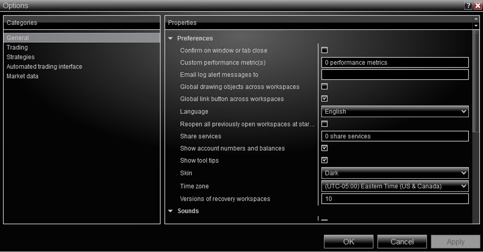Screen dimensions: 483x252
Task: Click the Share services field
Action: tap(395, 136)
